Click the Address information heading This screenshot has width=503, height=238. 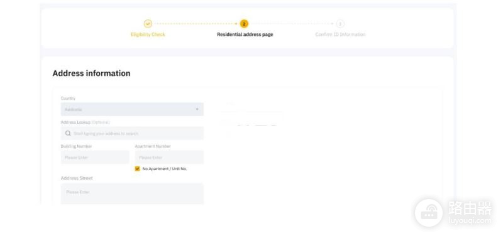pyautogui.click(x=91, y=73)
